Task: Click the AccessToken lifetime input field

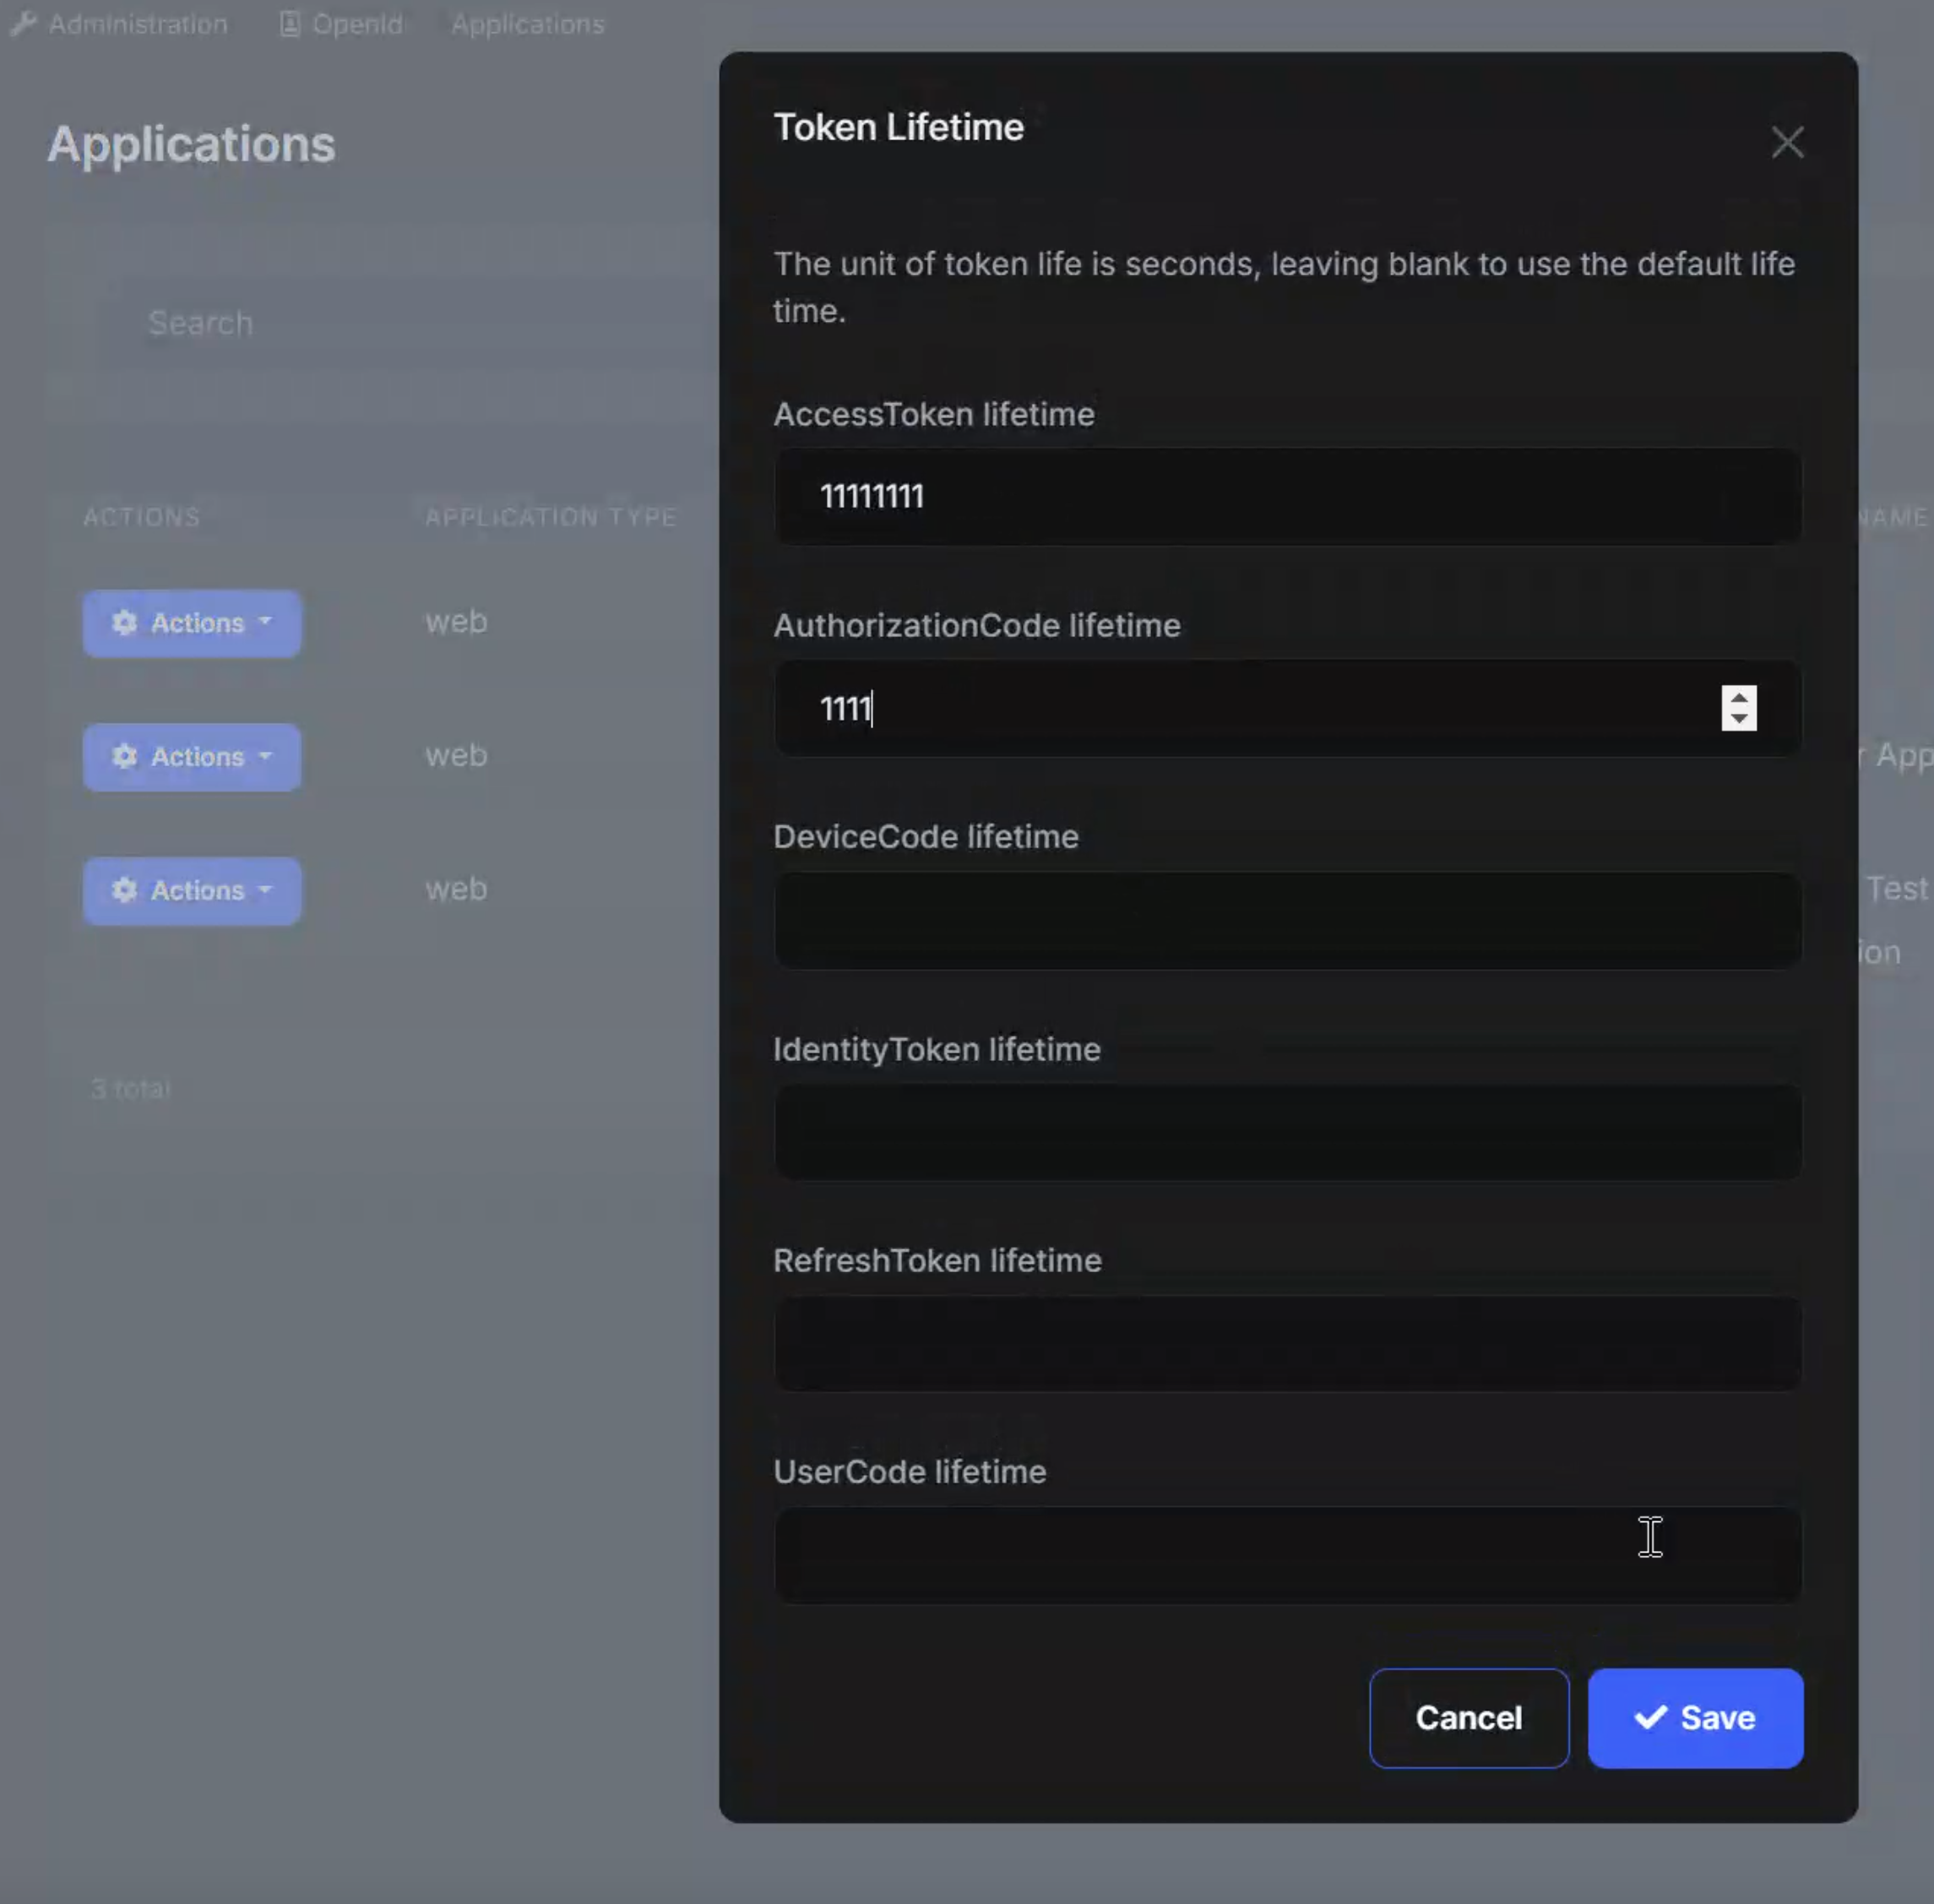Action: coord(1286,496)
